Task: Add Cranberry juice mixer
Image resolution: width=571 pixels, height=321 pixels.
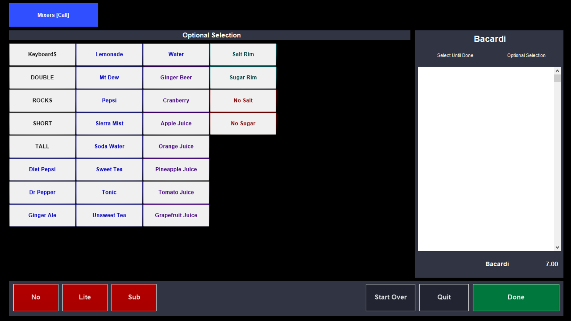Action: coord(176,100)
